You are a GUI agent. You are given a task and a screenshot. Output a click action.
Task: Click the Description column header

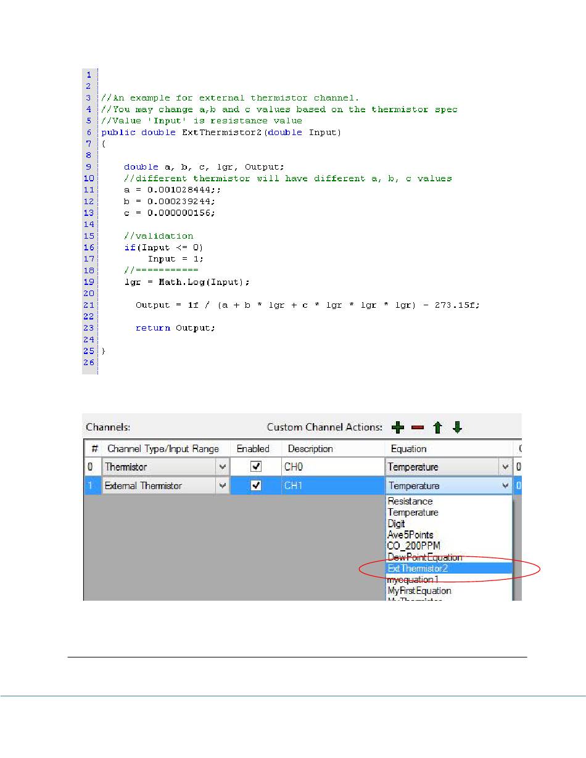pyautogui.click(x=333, y=448)
